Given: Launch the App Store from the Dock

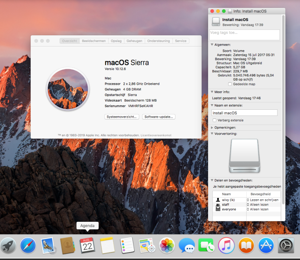Looking at the screenshot, I should pos(266,245).
